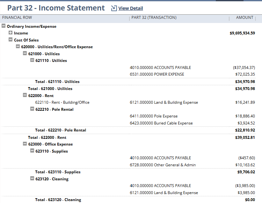Click the total amount $22,810.92
This screenshot has height=203, width=262.
point(245,130)
